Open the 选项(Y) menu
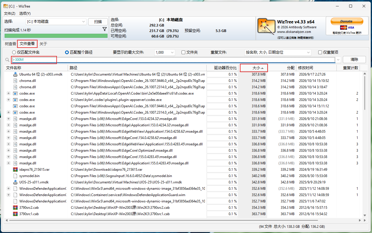This screenshot has width=372, height=233. 25,13
